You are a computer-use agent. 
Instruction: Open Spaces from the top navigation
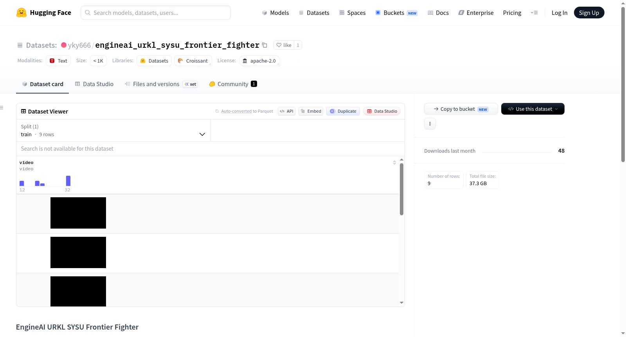coord(353,13)
